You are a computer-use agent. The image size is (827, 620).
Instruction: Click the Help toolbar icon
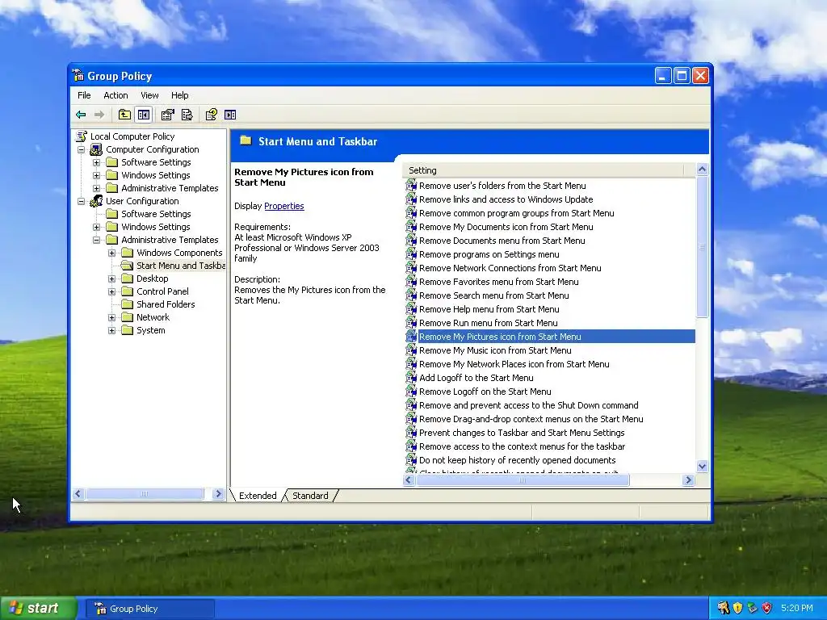point(212,115)
